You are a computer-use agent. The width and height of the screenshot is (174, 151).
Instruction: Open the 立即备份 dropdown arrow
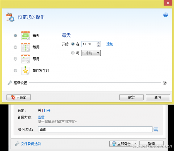tap(135, 144)
